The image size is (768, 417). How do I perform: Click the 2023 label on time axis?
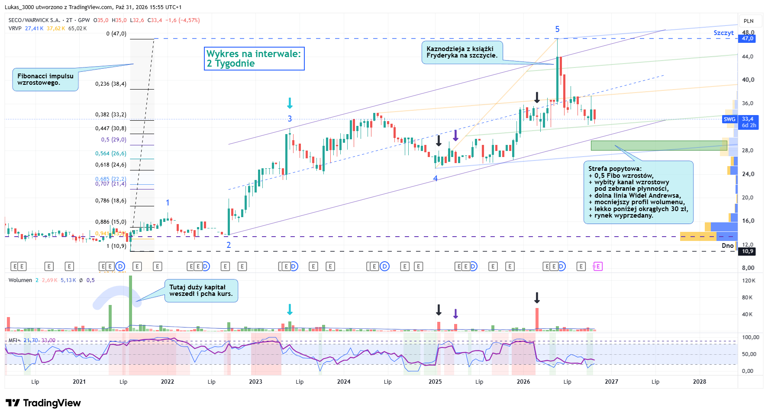click(255, 382)
